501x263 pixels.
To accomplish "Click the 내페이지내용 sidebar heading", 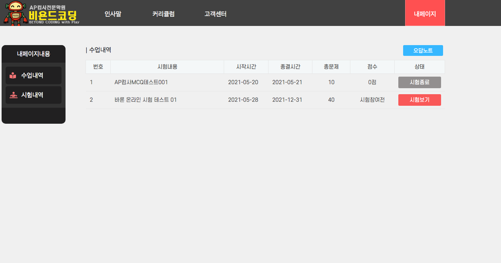I will point(34,54).
